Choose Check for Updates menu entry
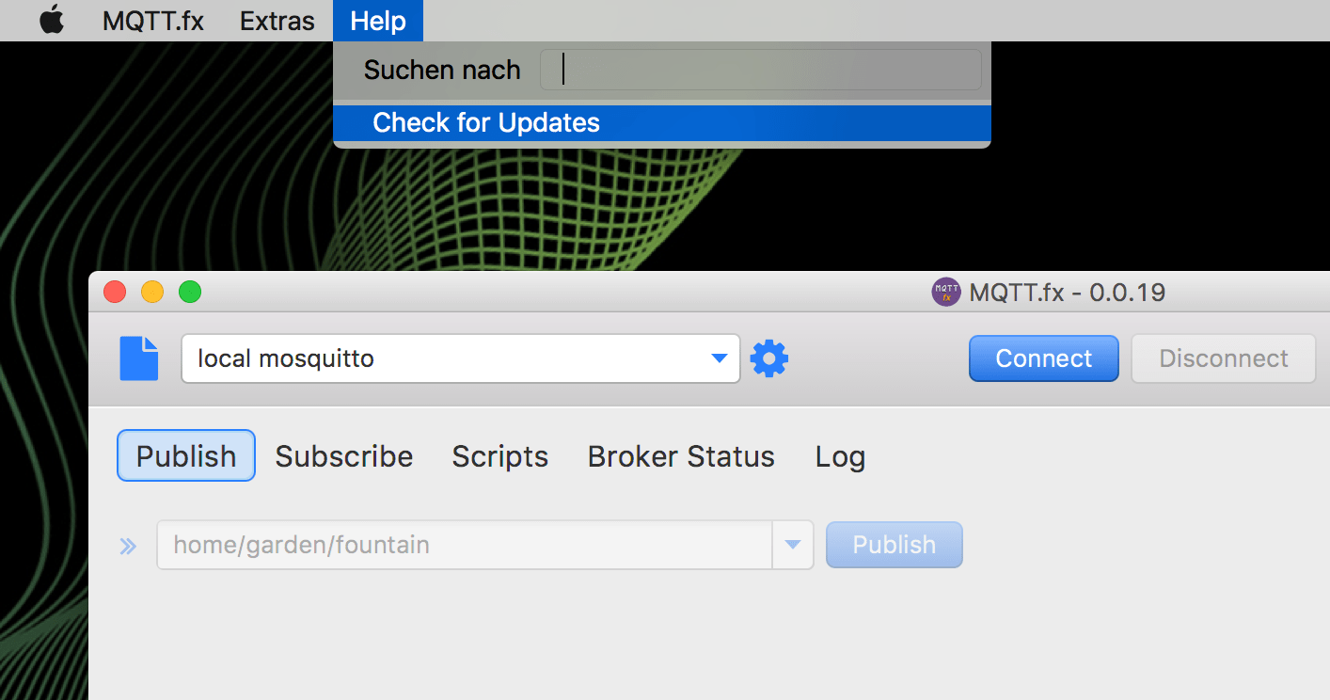 tap(486, 123)
